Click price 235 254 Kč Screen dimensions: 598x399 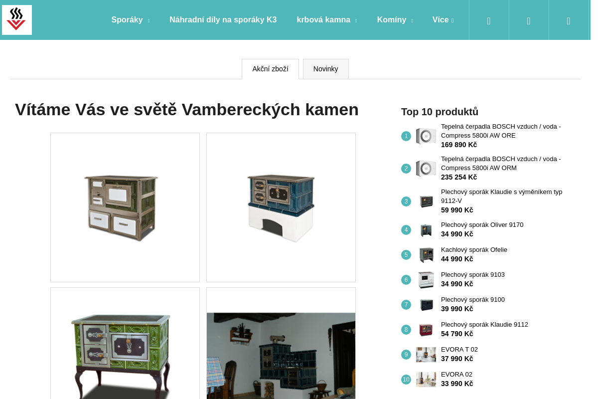(x=459, y=177)
